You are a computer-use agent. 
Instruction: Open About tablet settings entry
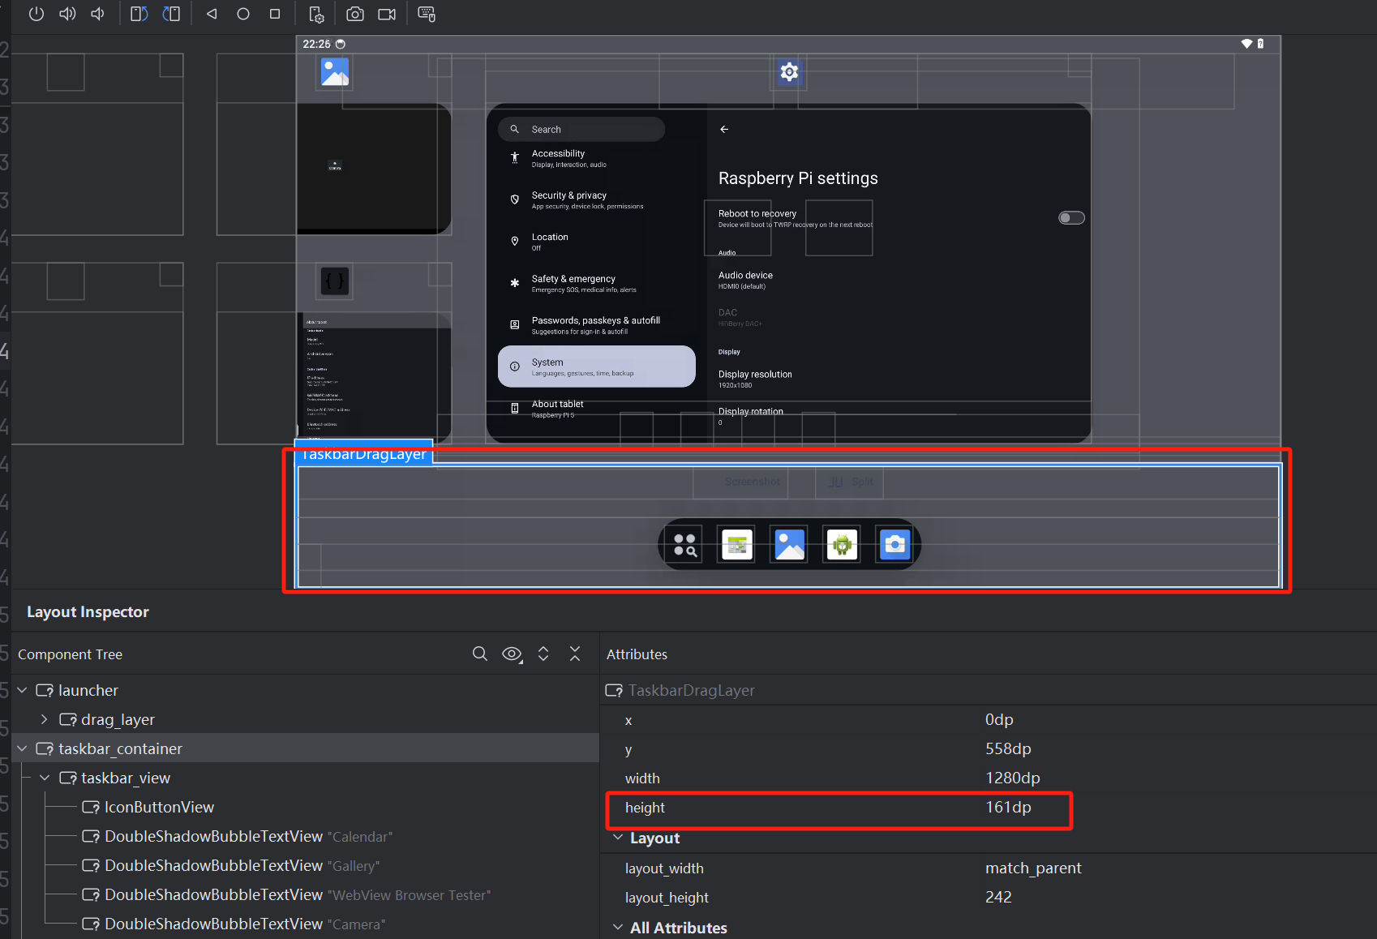click(x=596, y=409)
